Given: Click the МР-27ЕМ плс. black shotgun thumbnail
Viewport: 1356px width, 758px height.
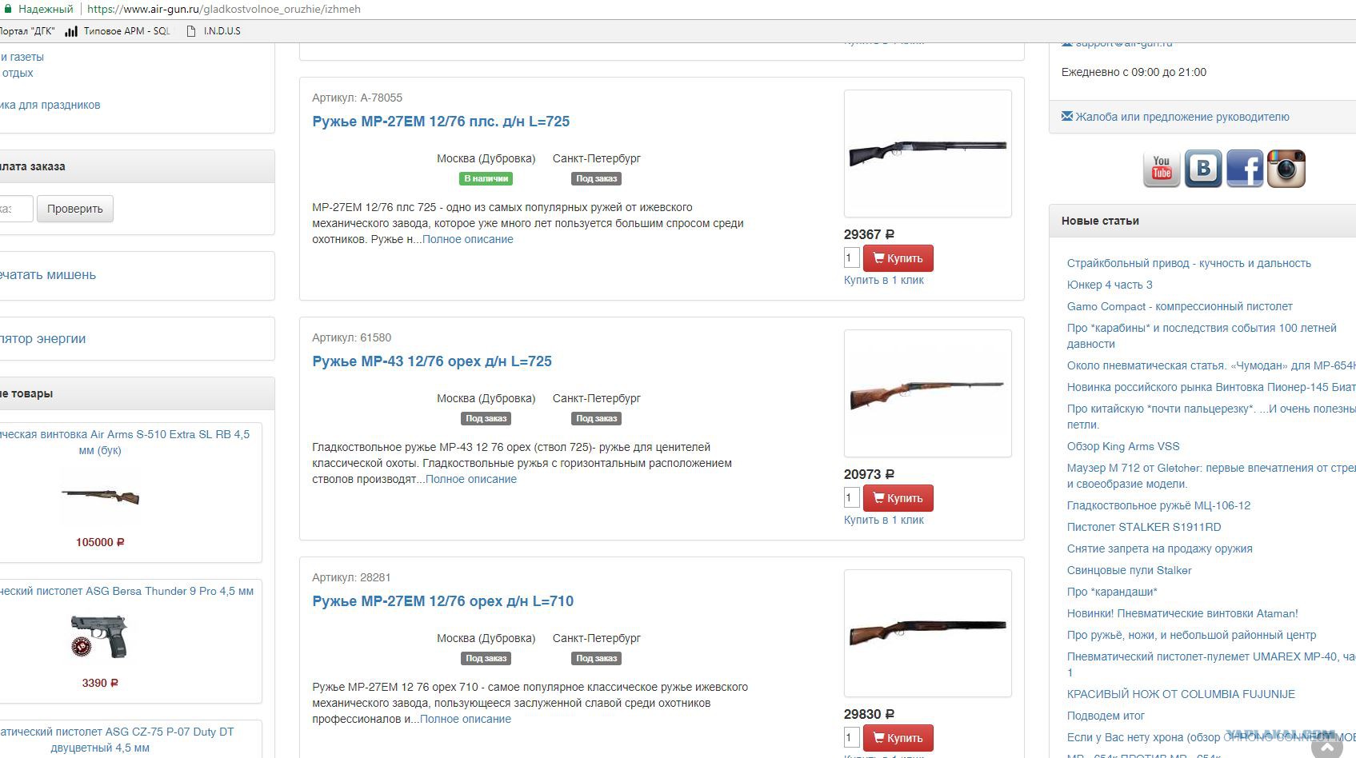Looking at the screenshot, I should pos(928,153).
